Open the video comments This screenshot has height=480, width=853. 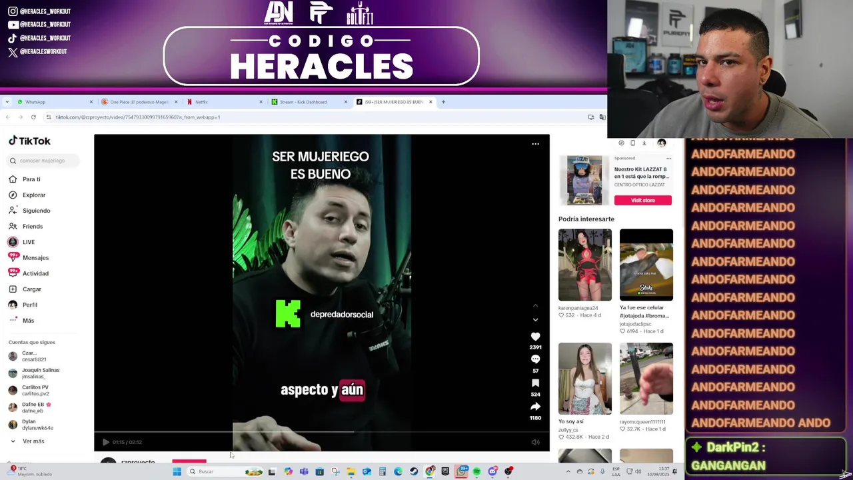535,359
